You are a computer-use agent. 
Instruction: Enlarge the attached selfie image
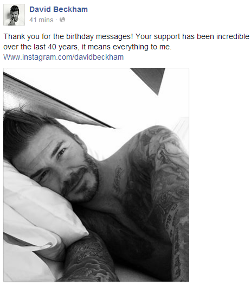pos(96,175)
